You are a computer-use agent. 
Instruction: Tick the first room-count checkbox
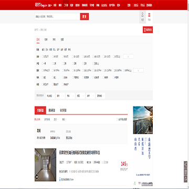(42, 64)
